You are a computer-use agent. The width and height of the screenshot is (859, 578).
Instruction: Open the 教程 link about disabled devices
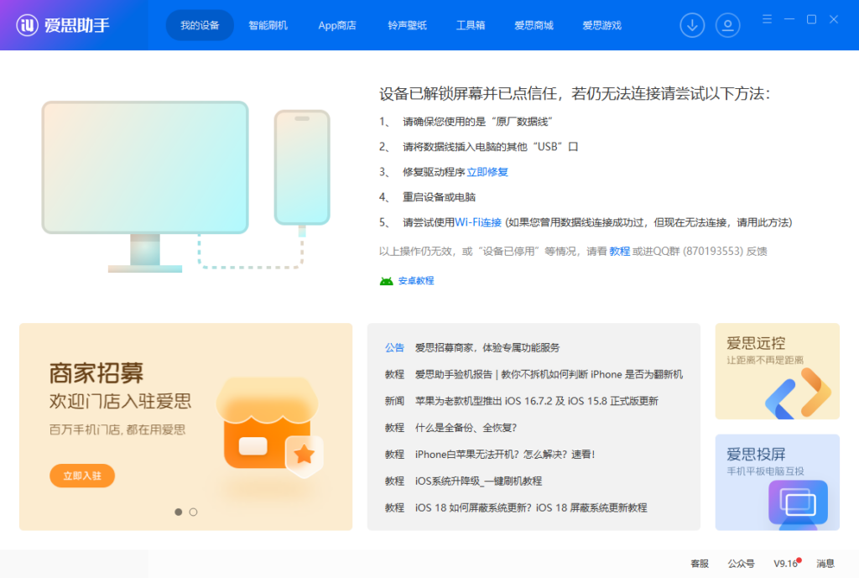point(619,251)
